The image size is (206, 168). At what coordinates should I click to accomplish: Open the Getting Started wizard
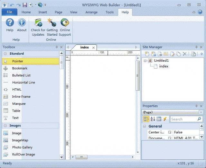pos(52,23)
